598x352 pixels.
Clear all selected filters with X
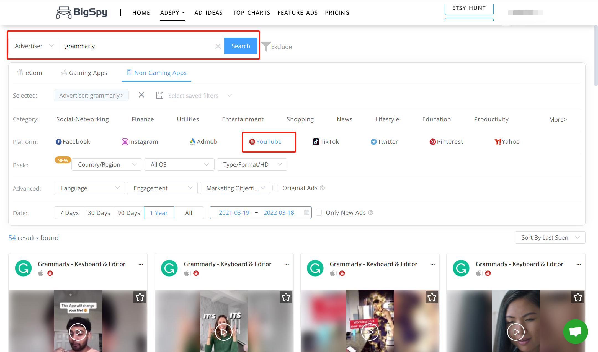[141, 95]
